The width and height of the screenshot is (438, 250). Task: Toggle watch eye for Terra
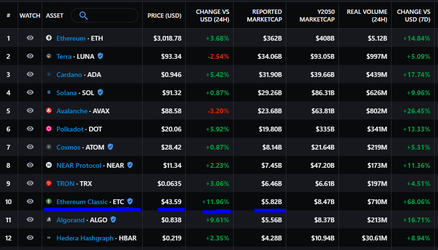tap(30, 56)
